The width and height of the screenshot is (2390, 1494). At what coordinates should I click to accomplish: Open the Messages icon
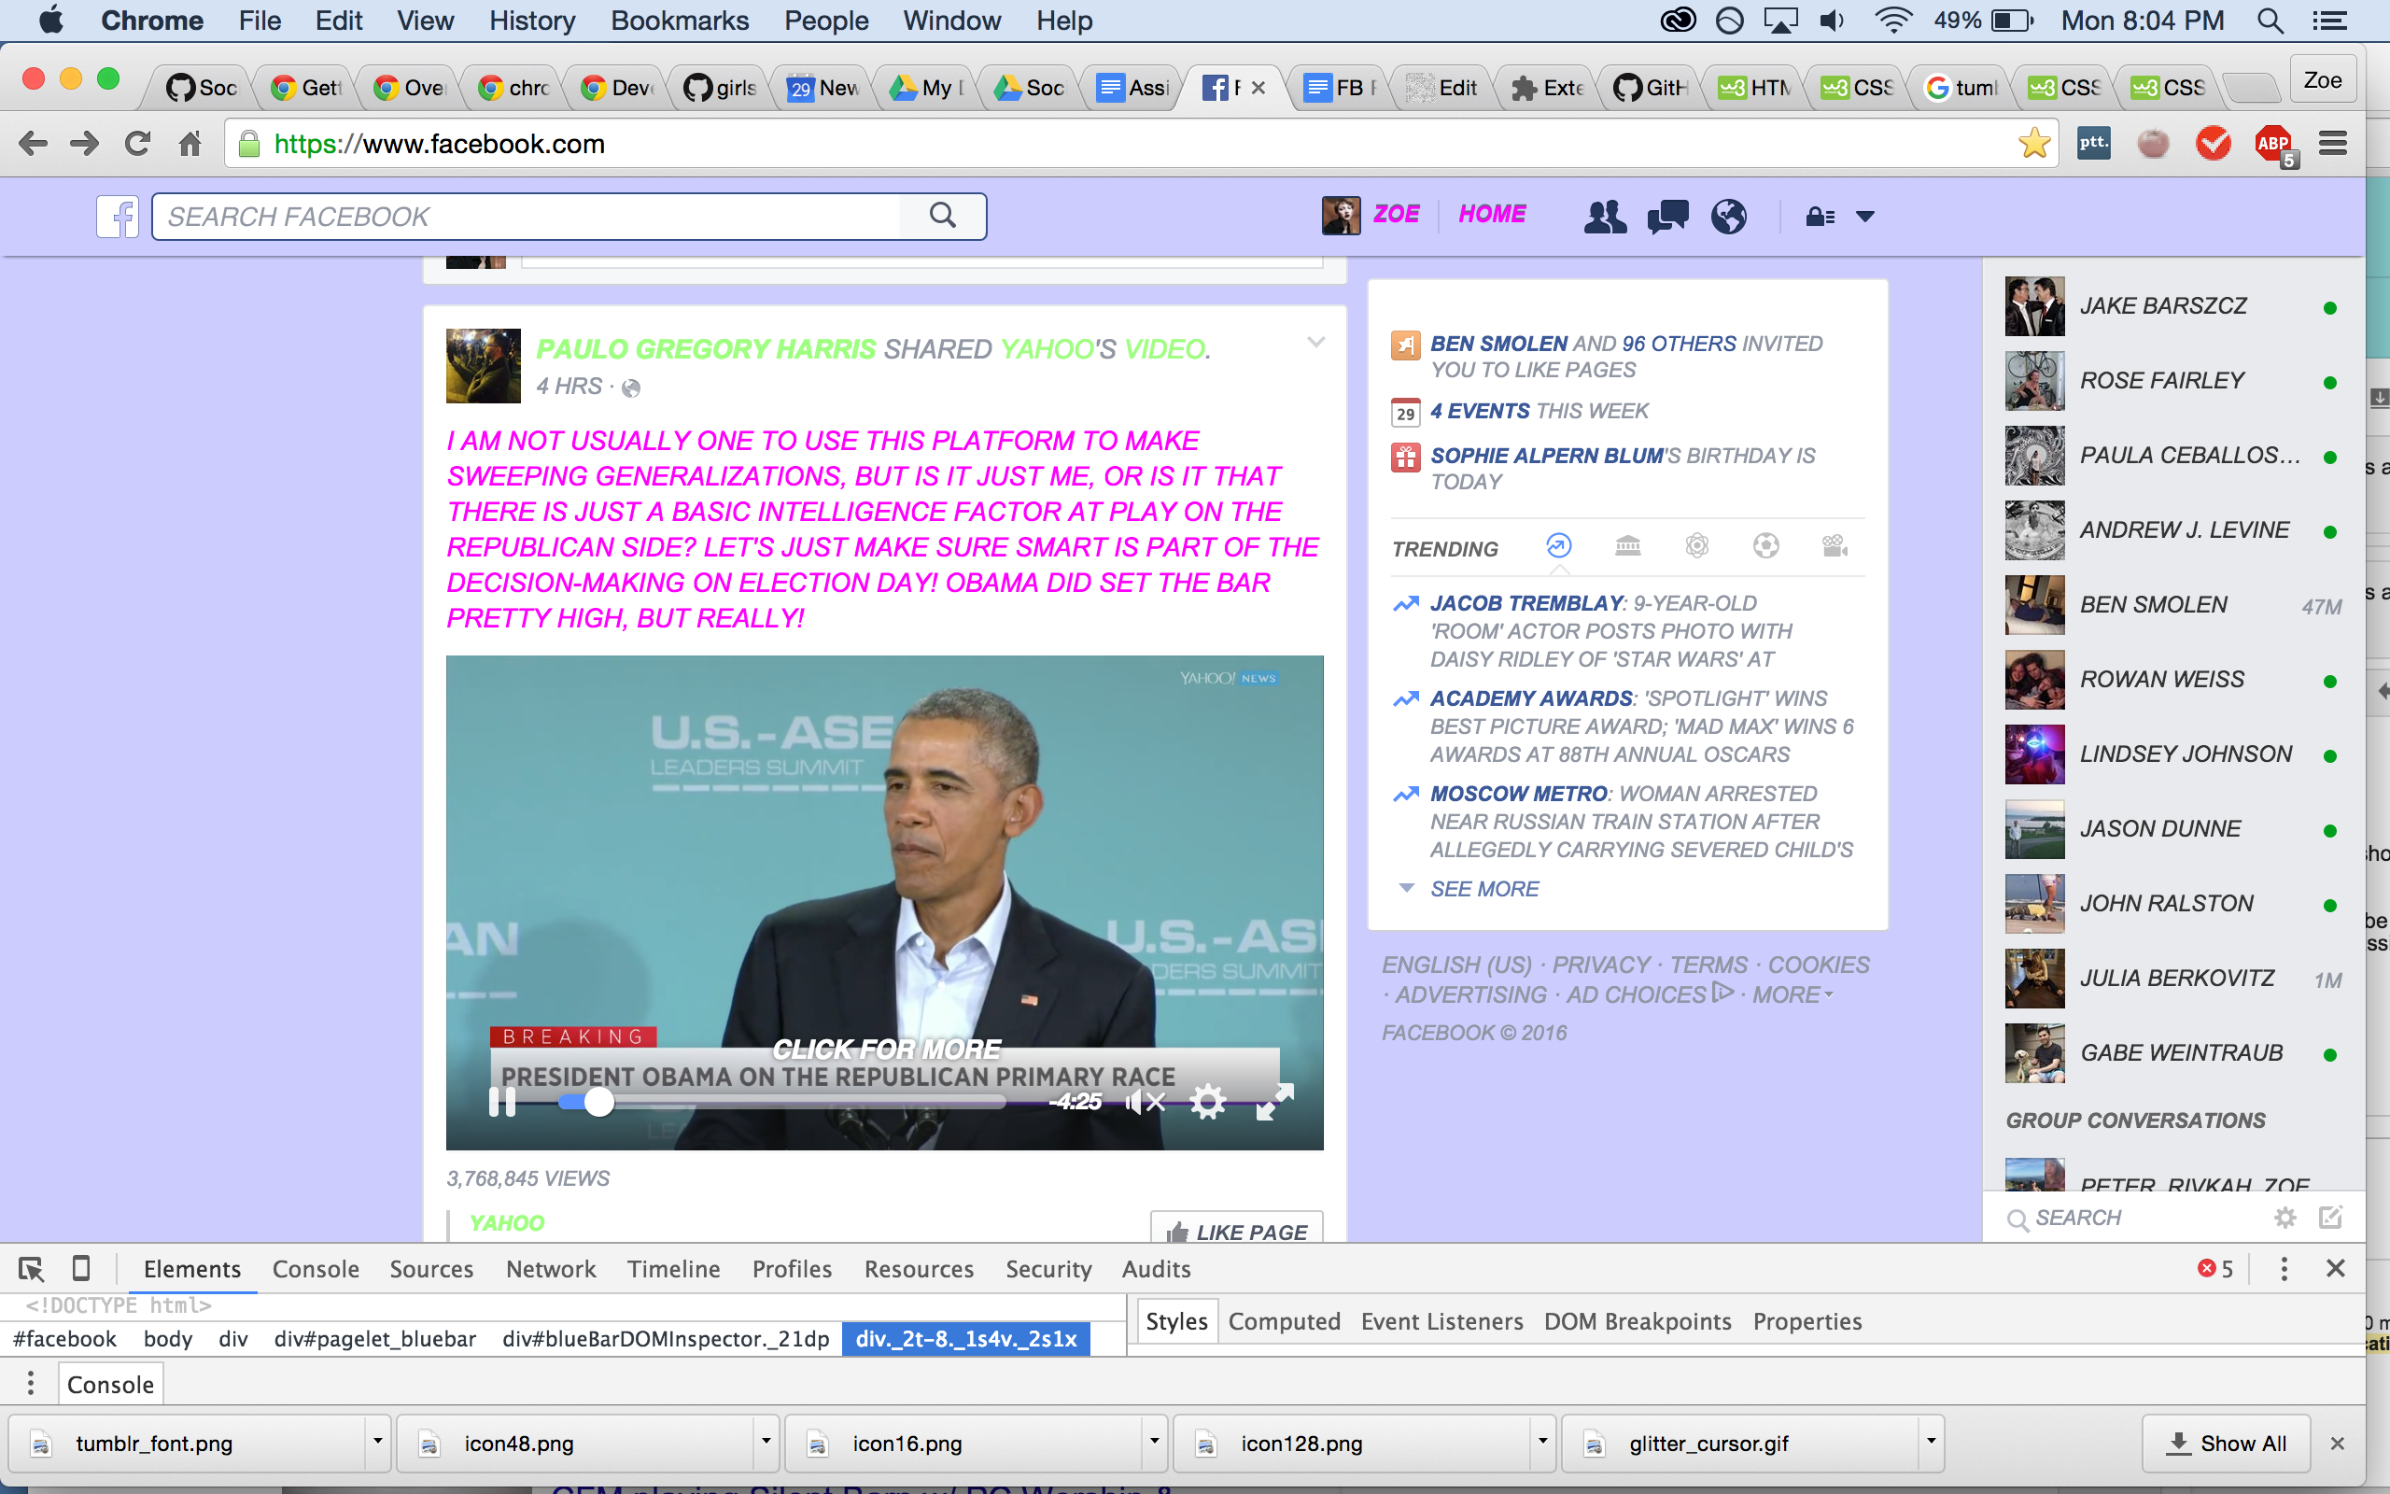click(1668, 216)
